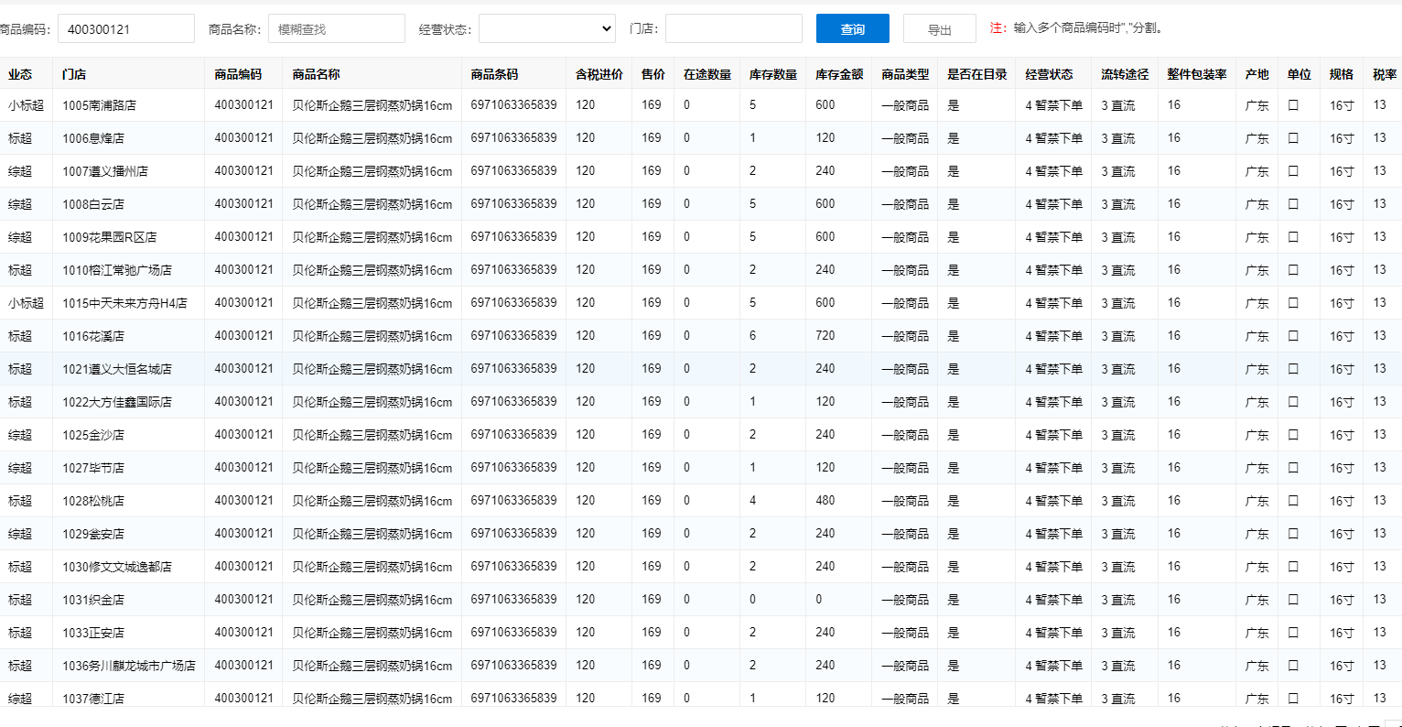Click the 在途数量 column header
The width and height of the screenshot is (1402, 727).
tap(706, 74)
